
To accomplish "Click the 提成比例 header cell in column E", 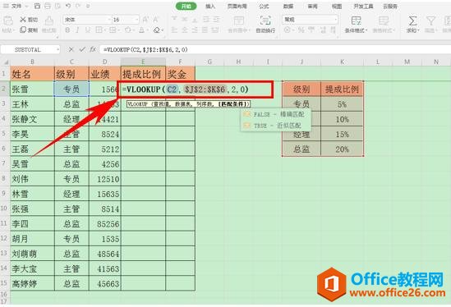I will pyautogui.click(x=143, y=74).
